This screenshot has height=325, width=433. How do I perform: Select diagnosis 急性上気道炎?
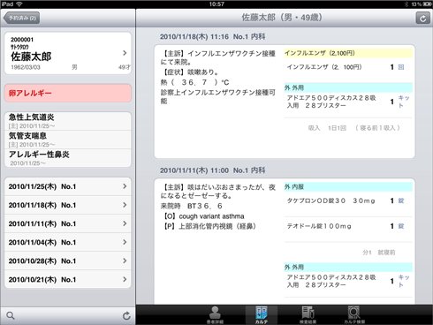68,121
